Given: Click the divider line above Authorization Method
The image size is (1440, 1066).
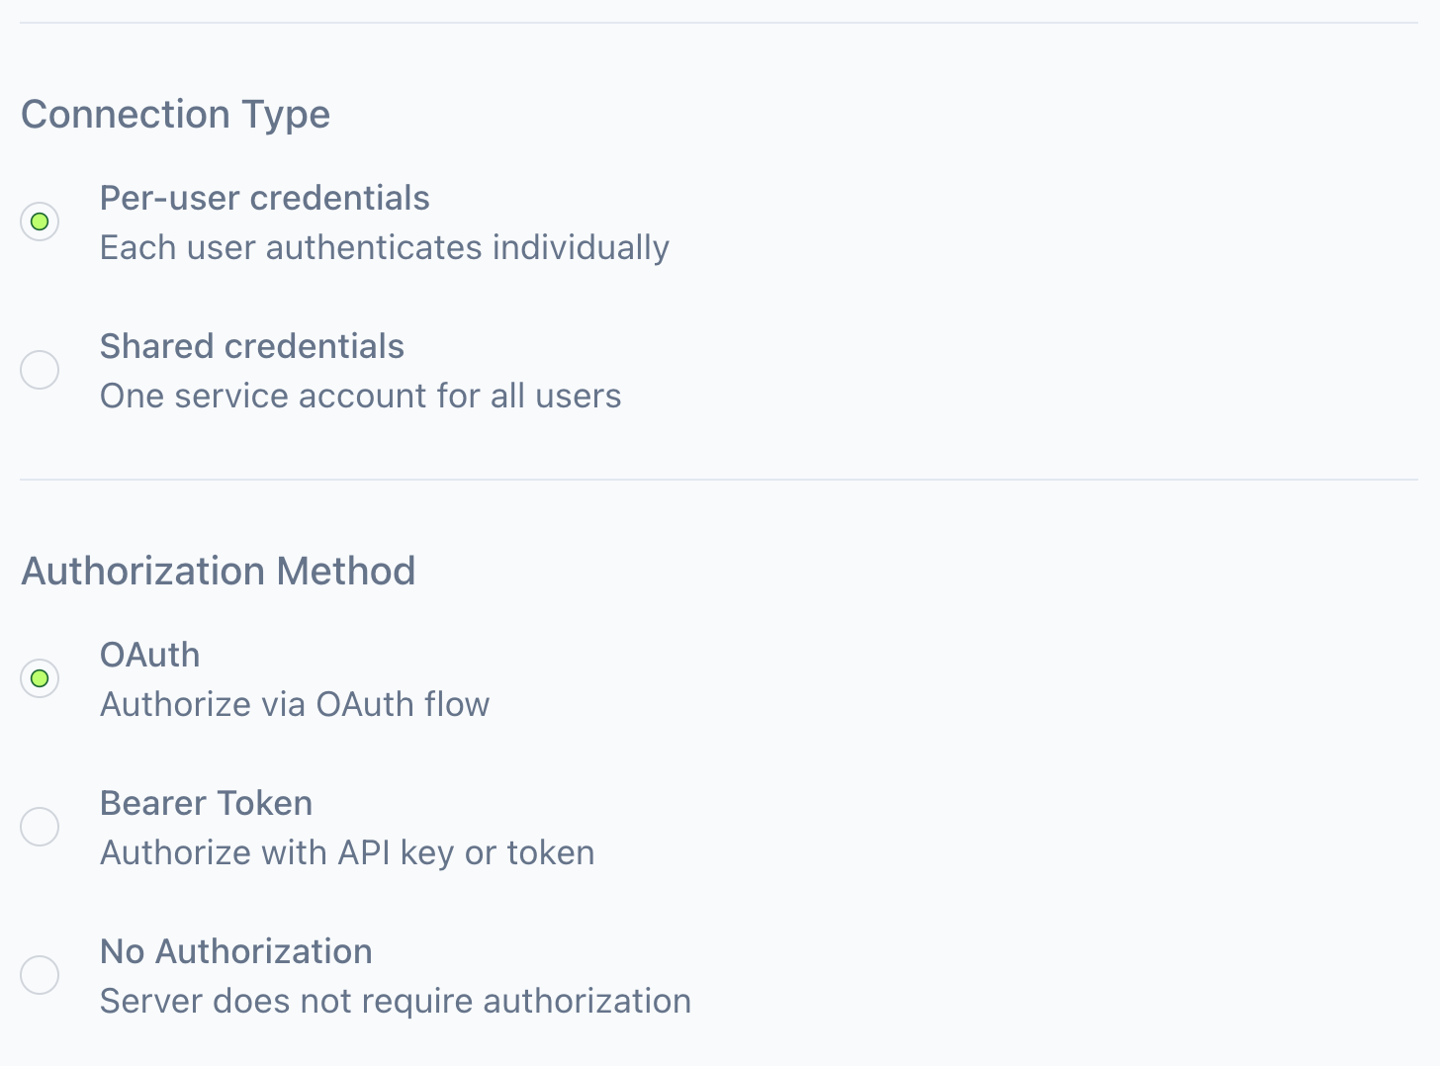Looking at the screenshot, I should pyautogui.click(x=718, y=480).
